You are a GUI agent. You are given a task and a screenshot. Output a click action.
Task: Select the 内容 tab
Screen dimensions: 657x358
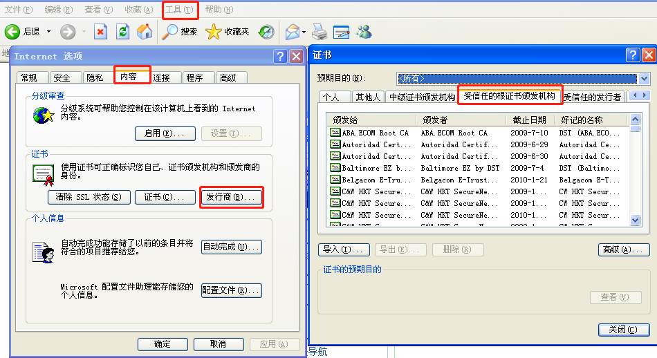click(131, 76)
